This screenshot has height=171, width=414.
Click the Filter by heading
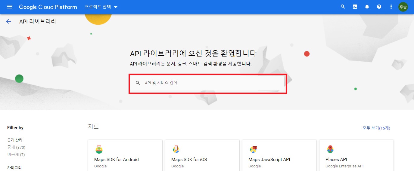click(x=15, y=128)
